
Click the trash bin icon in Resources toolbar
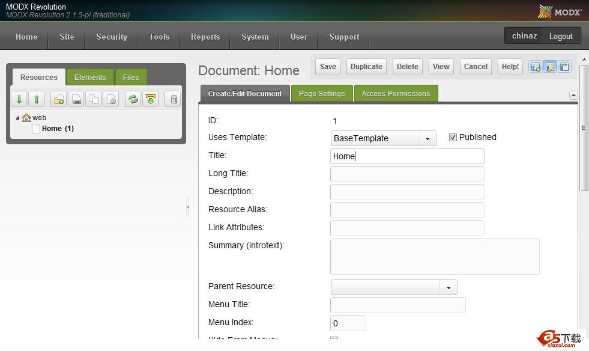click(x=173, y=99)
